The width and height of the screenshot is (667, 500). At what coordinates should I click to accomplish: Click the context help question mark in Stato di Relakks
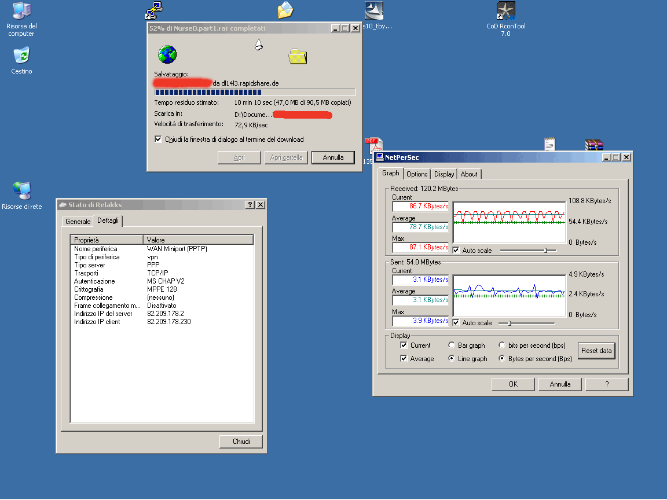(x=250, y=205)
